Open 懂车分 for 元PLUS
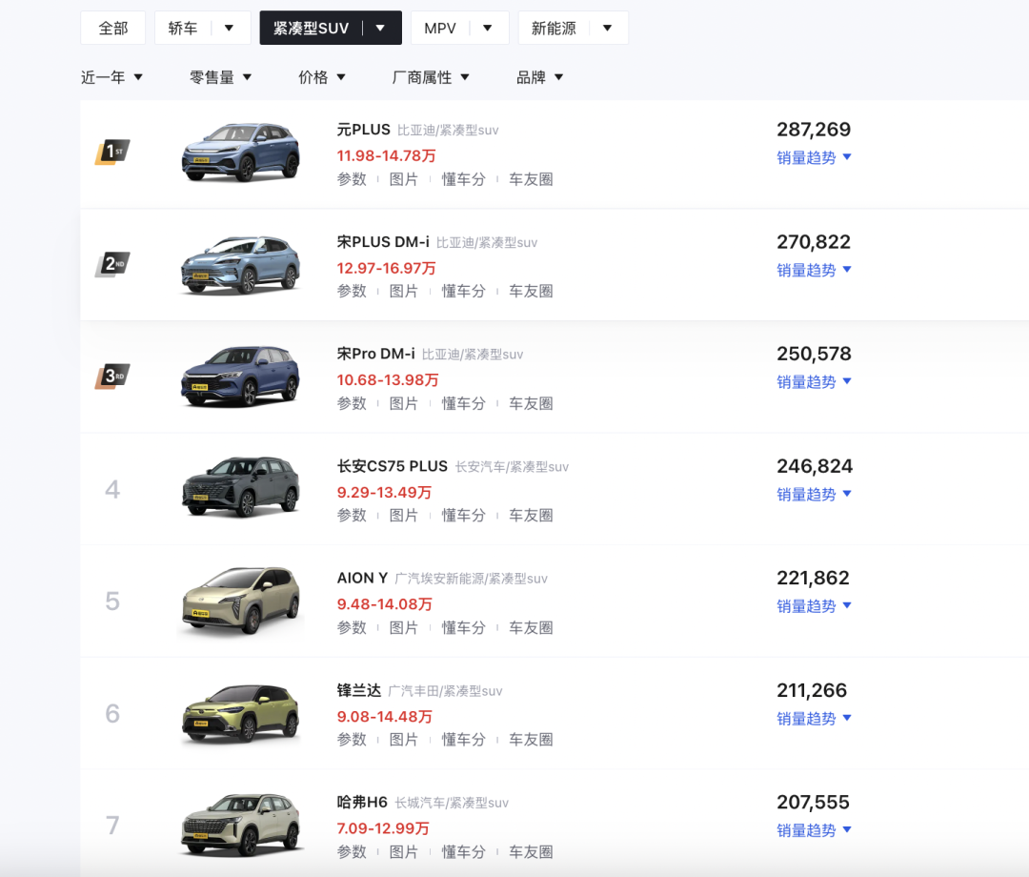The image size is (1029, 877). click(x=463, y=179)
